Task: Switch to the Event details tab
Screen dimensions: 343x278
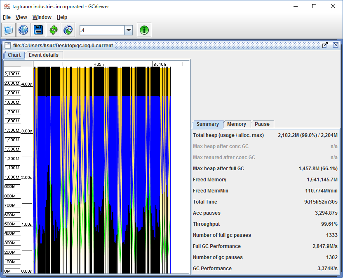Action: click(44, 55)
